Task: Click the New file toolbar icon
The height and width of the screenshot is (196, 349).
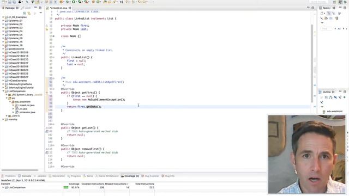Action: pyautogui.click(x=4, y=2)
